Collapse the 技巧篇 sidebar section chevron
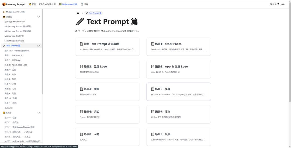Image resolution: width=291 pixels, height=148 pixels. click(x=39, y=113)
